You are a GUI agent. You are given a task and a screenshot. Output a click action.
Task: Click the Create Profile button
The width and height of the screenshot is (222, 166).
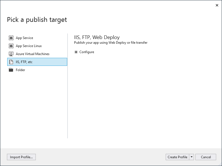tap(177, 157)
